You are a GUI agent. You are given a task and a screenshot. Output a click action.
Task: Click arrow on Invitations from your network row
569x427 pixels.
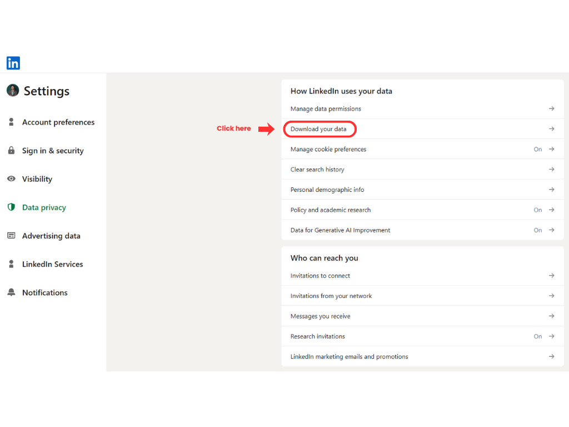[x=552, y=296]
